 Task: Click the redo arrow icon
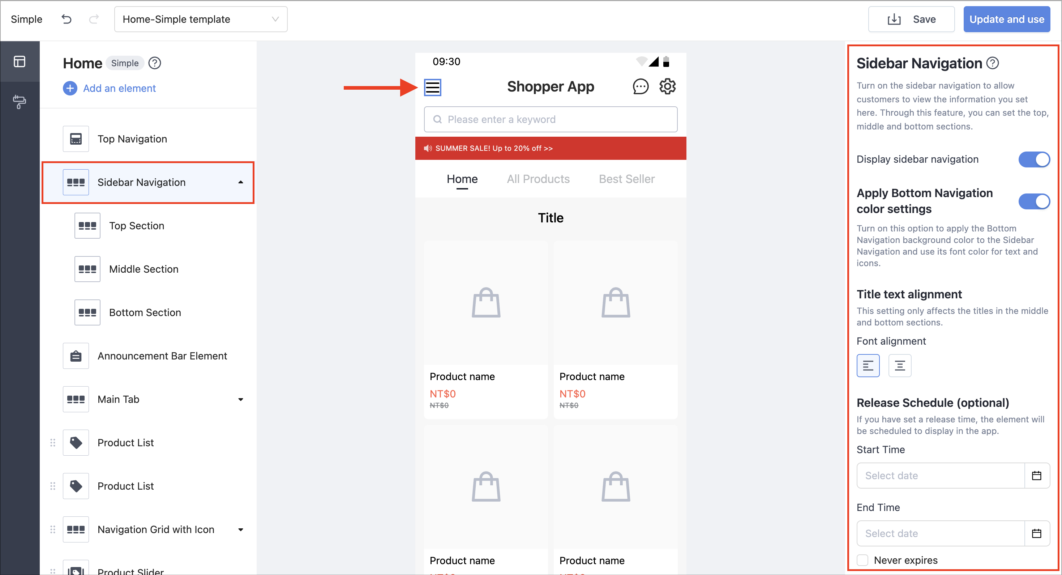pyautogui.click(x=94, y=19)
